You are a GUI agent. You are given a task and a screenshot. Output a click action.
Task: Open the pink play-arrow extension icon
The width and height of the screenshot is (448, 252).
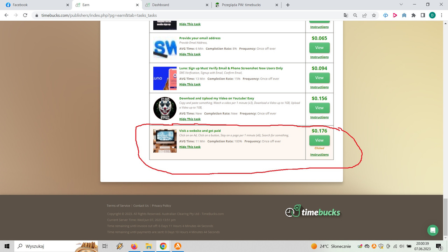pos(395,15)
